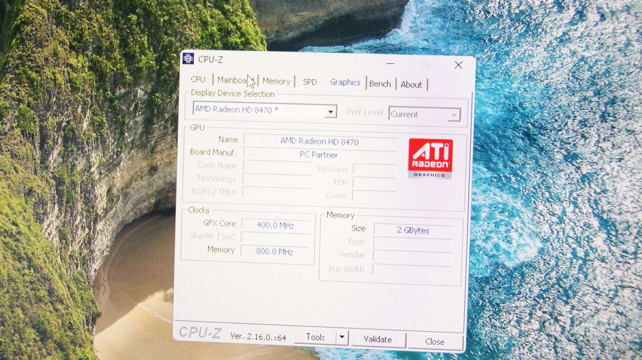This screenshot has width=642, height=360.
Task: Click the GPU Name field AMD Radeon HD 8470
Action: [320, 141]
